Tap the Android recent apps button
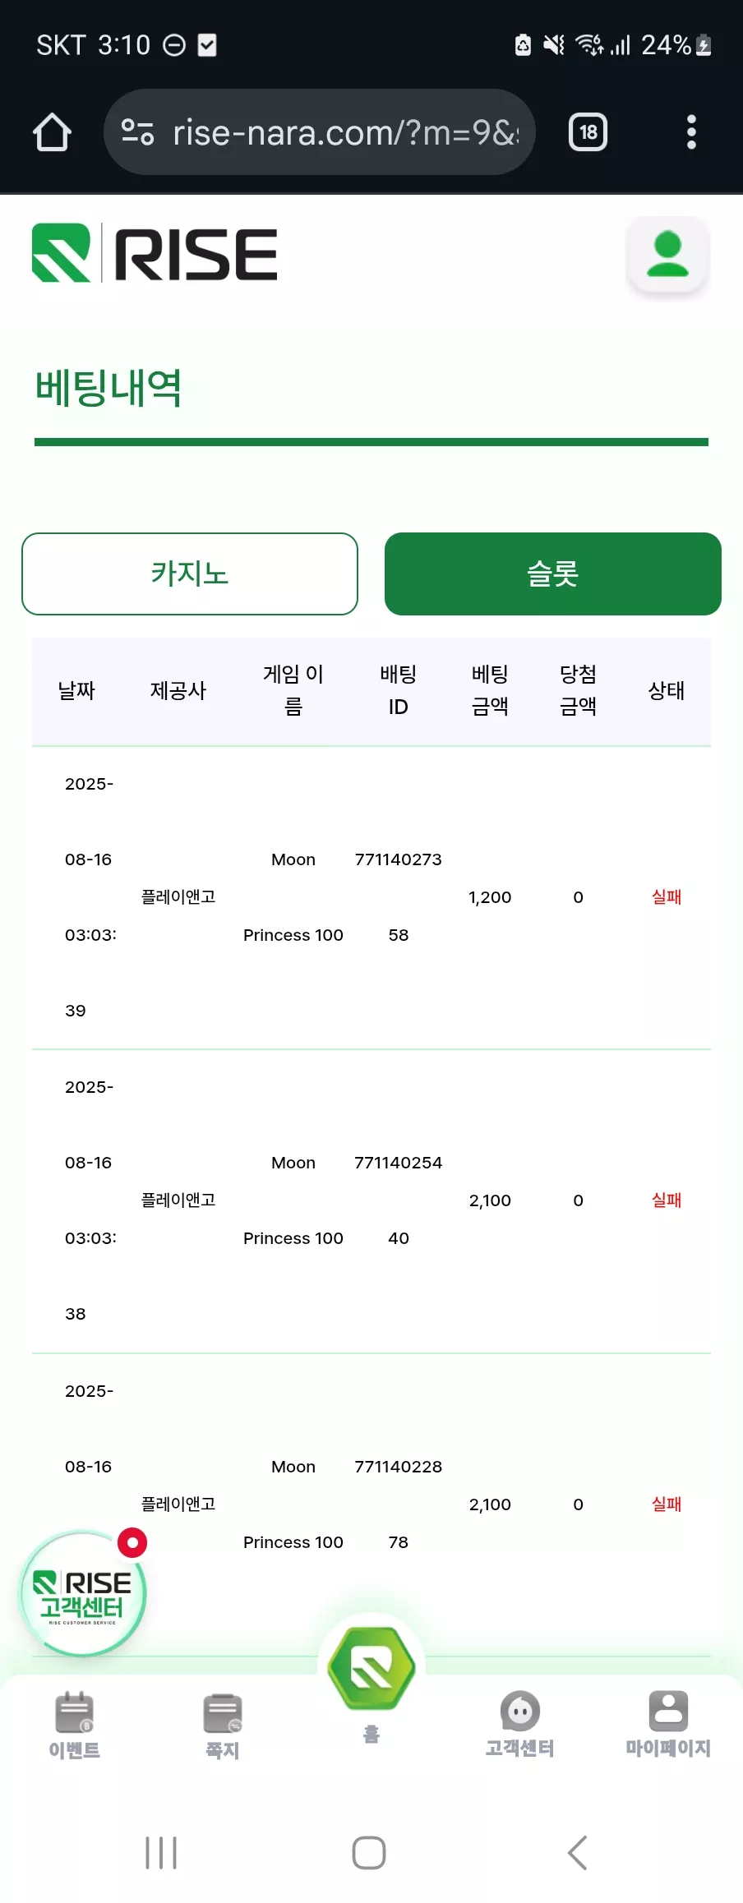 [161, 1853]
